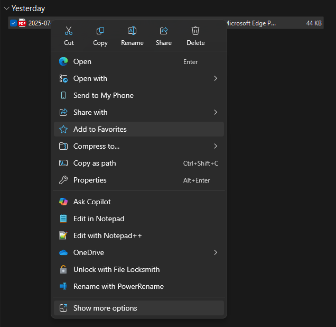
Task: Choose Open from the context menu
Action: coord(139,61)
